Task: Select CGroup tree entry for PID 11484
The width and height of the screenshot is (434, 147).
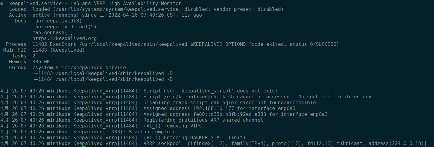Action: (105, 79)
